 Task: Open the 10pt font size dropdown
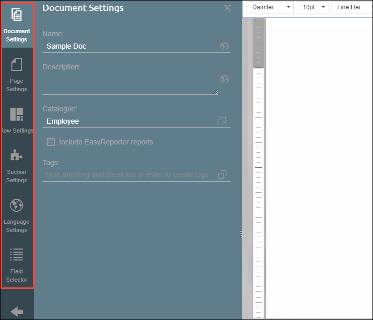click(312, 7)
